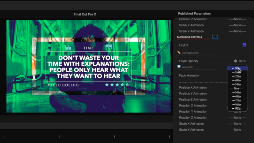Click the ANIMATION section label
The width and height of the screenshot is (254, 143).
click(x=188, y=67)
